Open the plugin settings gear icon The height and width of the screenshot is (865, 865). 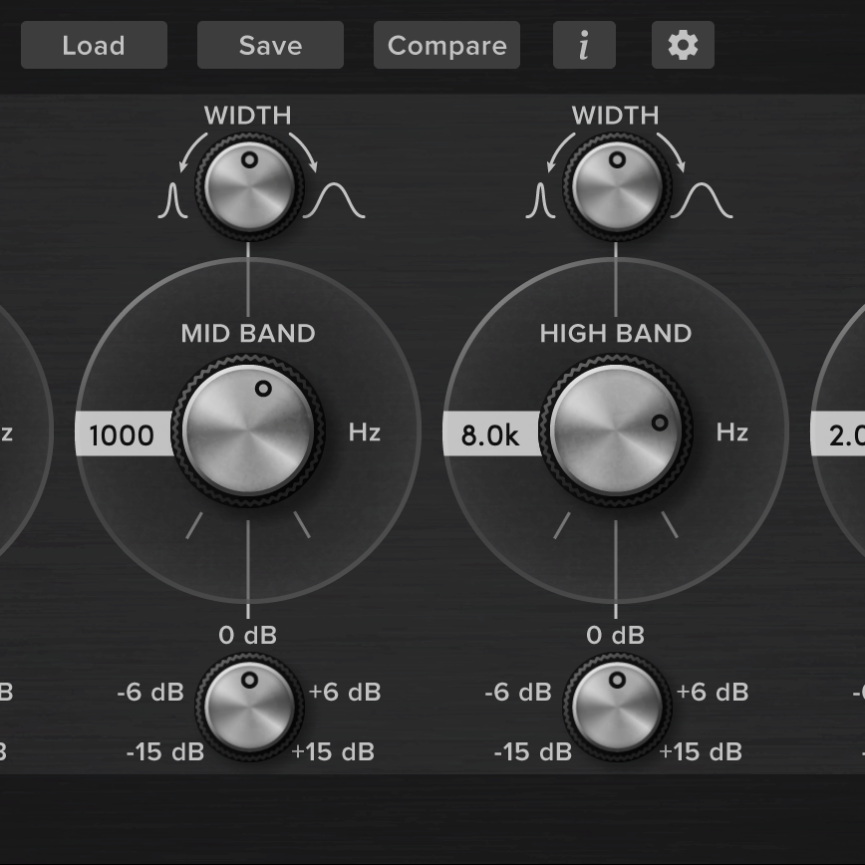coord(683,44)
